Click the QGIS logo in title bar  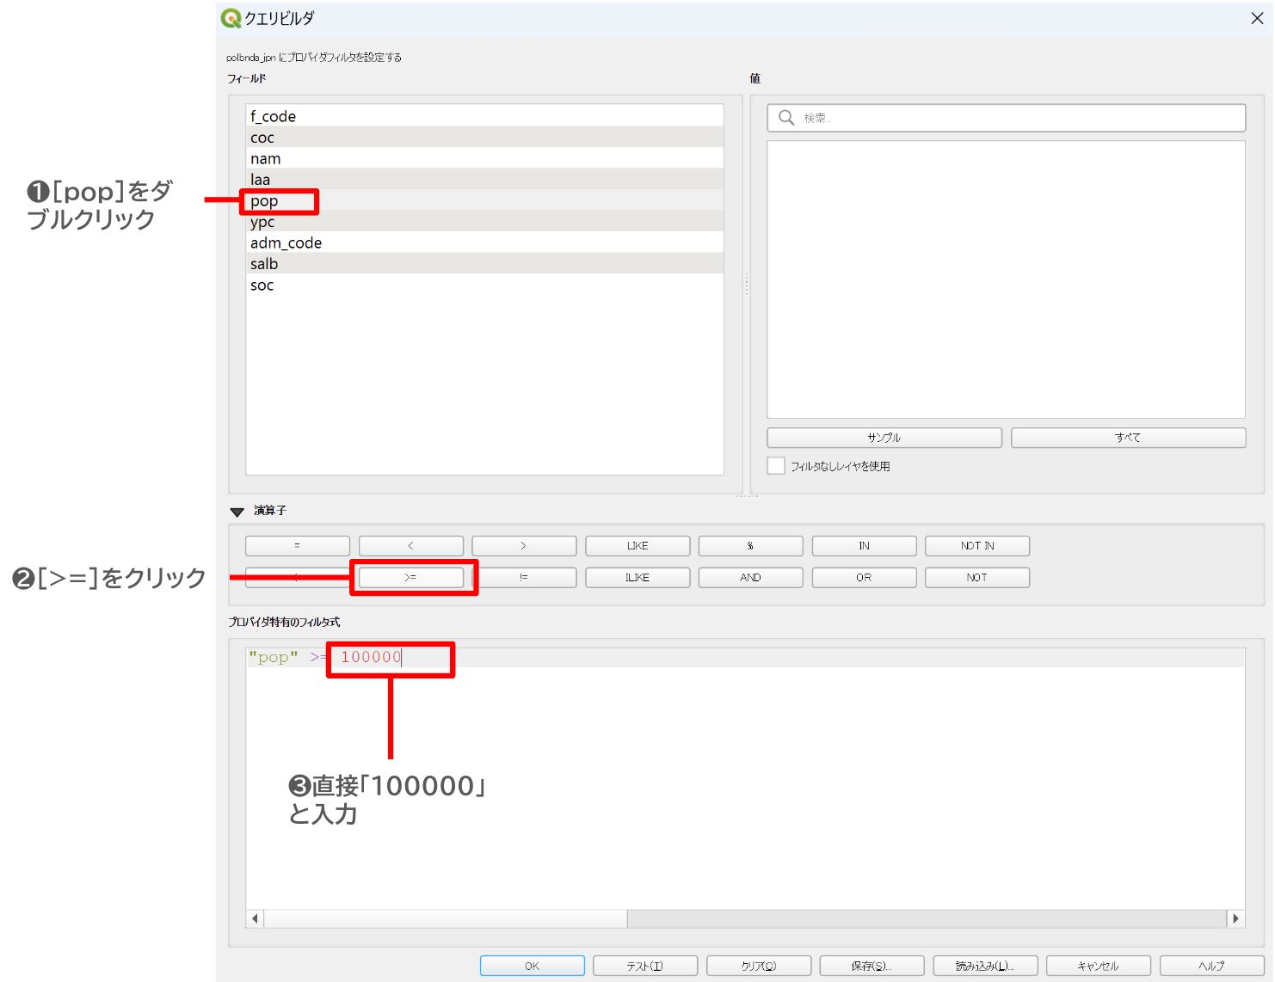[x=231, y=18]
